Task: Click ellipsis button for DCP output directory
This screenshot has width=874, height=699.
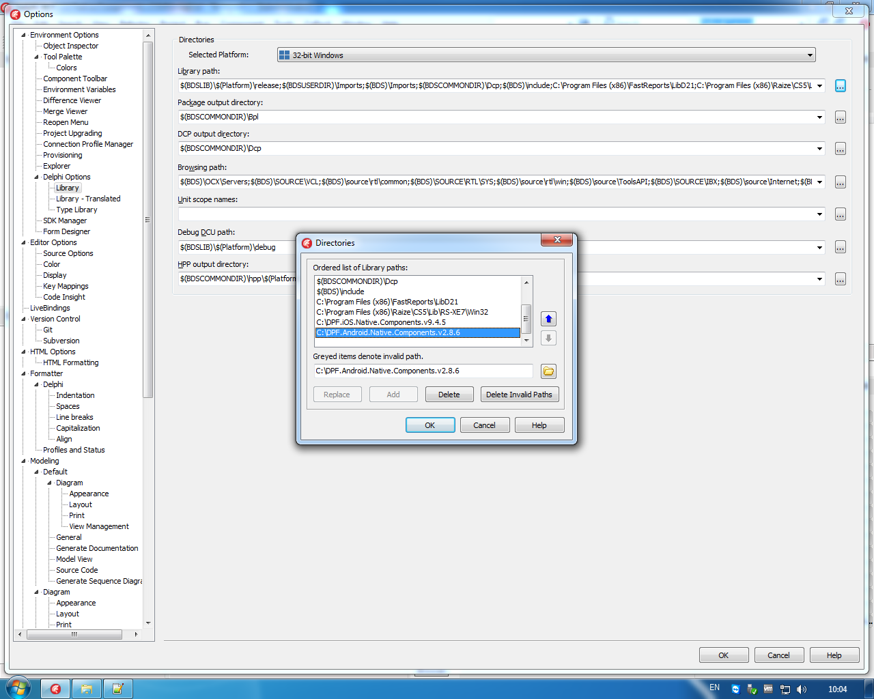Action: coord(841,149)
